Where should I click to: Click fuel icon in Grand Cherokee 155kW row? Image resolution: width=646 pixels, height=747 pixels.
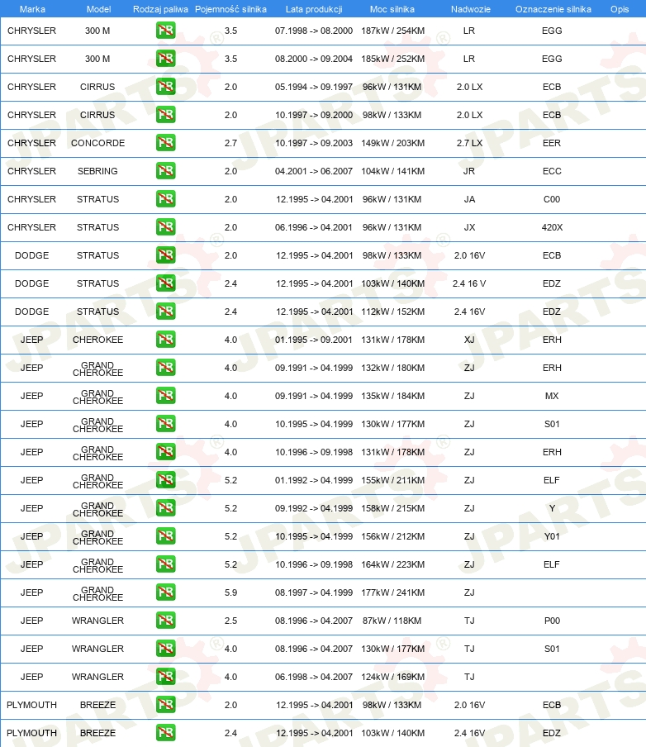[x=166, y=480]
